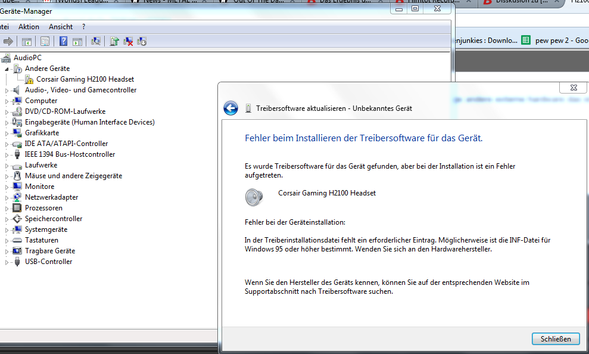Open the Ansicht menu
This screenshot has width=589, height=354.
tap(61, 27)
